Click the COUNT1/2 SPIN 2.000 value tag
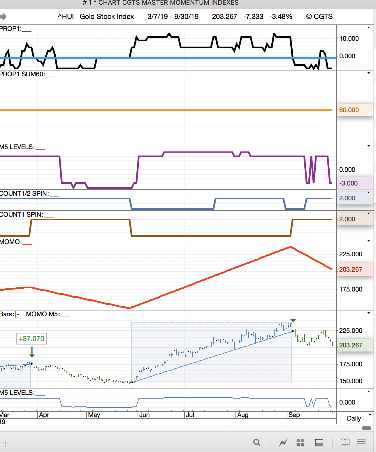Screen dimensions: 376x452 click(355, 198)
